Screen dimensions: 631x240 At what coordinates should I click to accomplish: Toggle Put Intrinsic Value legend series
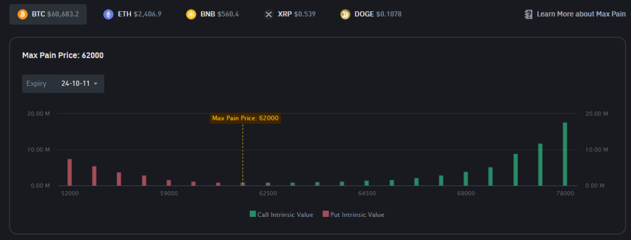pos(353,215)
